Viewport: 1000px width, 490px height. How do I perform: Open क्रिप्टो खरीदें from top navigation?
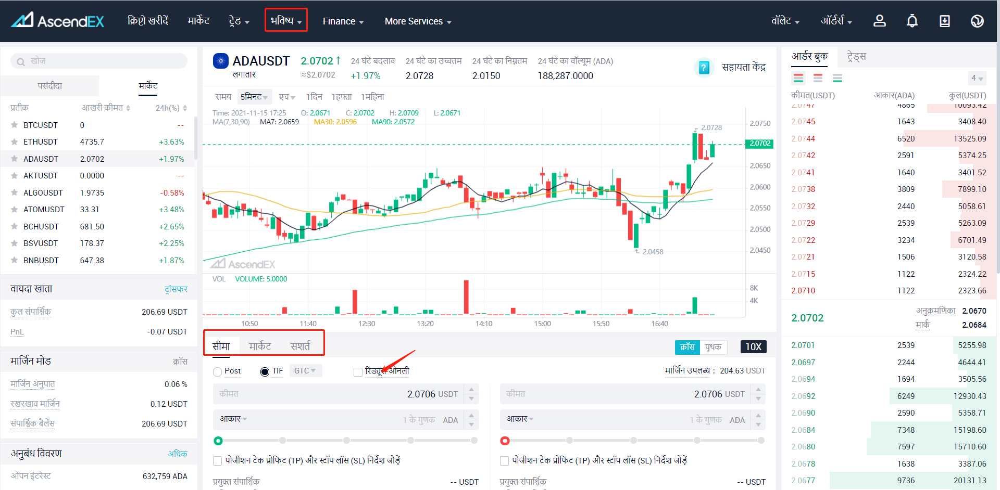click(x=148, y=21)
